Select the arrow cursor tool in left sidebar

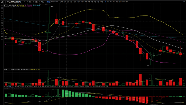click(2, 5)
